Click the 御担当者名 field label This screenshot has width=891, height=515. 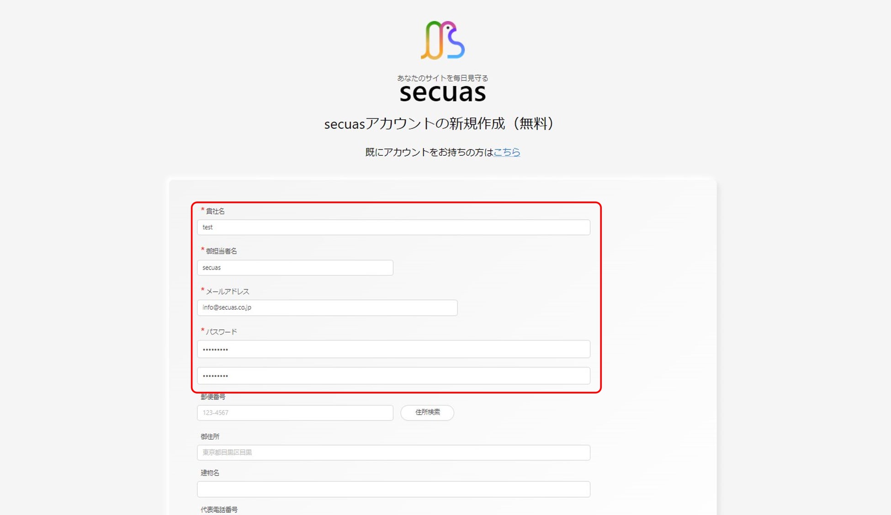pos(221,251)
